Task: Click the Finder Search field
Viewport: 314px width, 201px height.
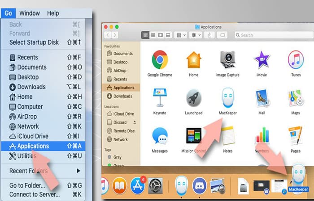Action: tap(274, 35)
